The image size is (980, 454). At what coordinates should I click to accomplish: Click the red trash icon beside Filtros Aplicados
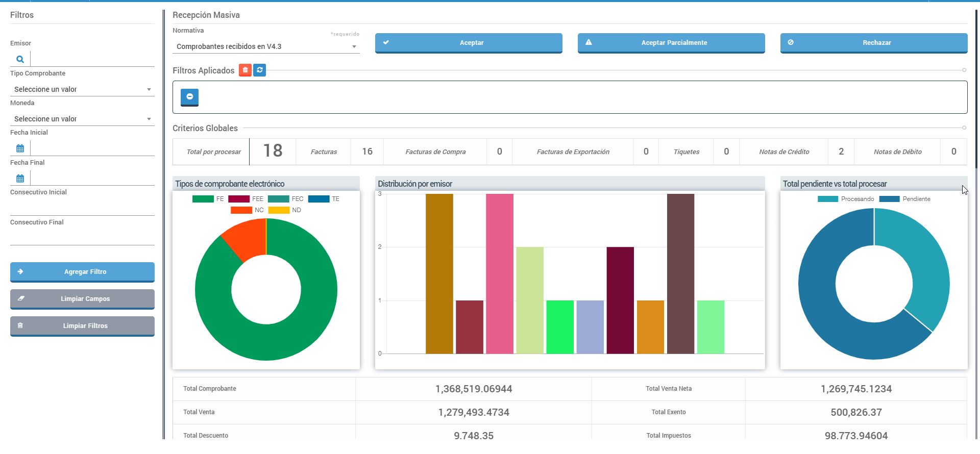coord(245,70)
